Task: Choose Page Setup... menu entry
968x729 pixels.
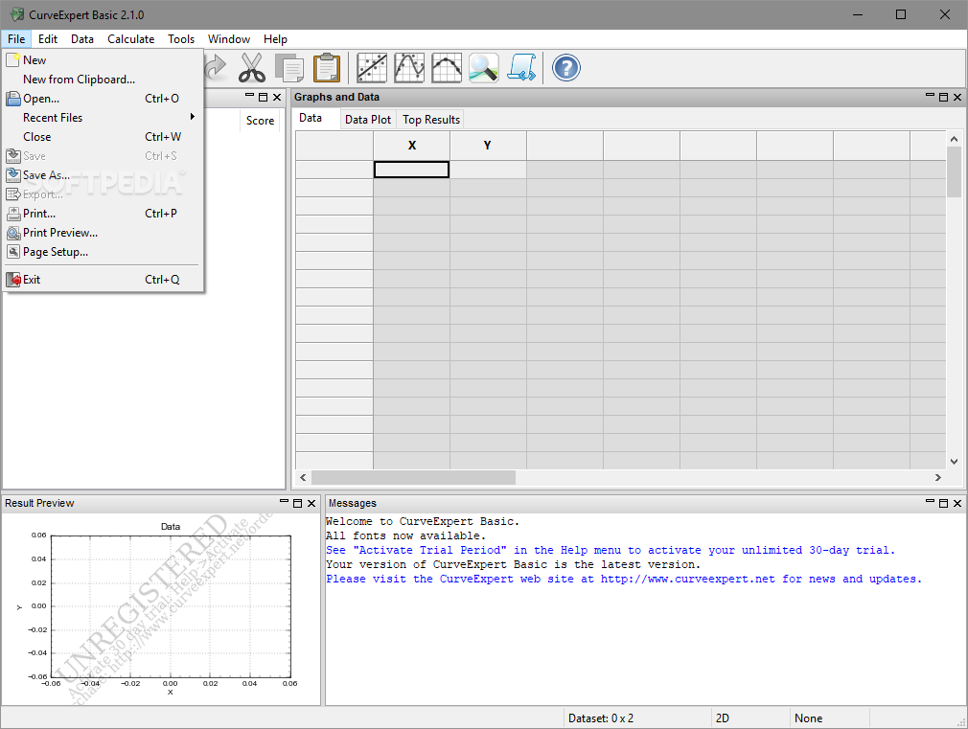Action: pyautogui.click(x=103, y=251)
